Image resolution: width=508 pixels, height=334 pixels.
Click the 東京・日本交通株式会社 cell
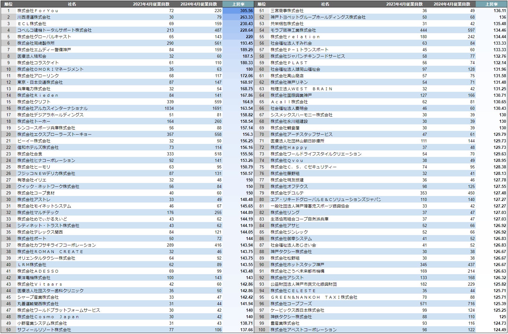pyautogui.click(x=40, y=82)
